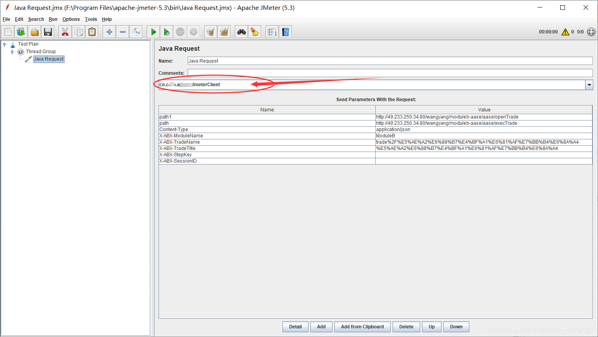Click the Reset Search brush icon

pos(255,32)
